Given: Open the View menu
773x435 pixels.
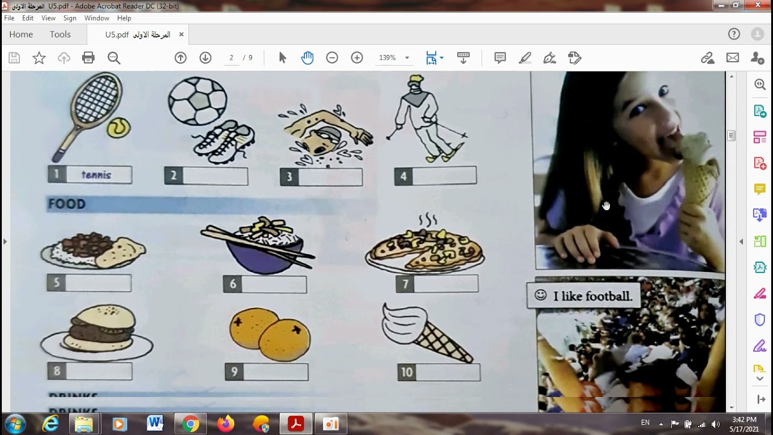Looking at the screenshot, I should (48, 18).
